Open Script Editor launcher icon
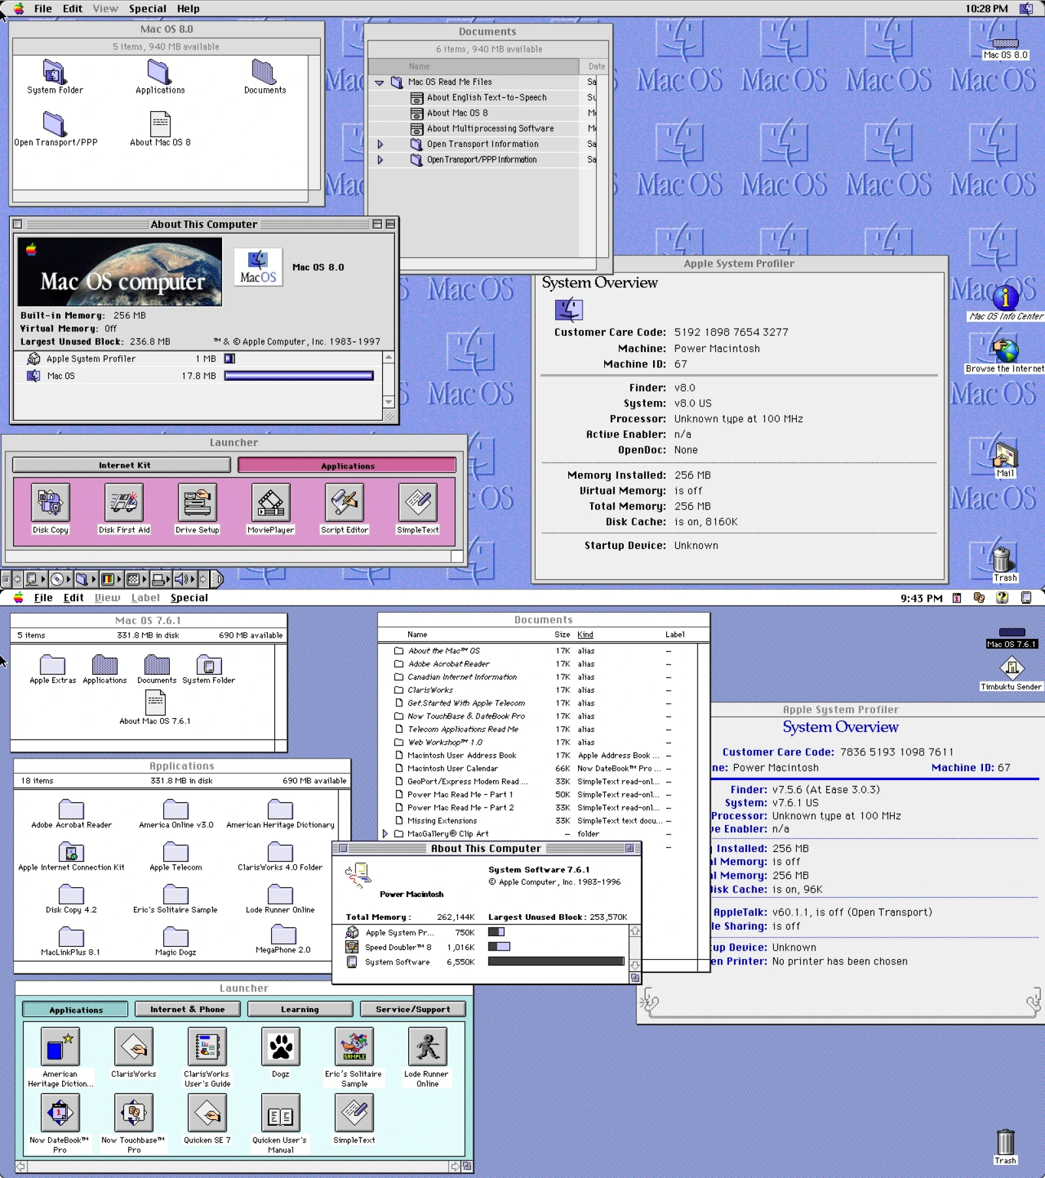1045x1178 pixels. point(344,502)
